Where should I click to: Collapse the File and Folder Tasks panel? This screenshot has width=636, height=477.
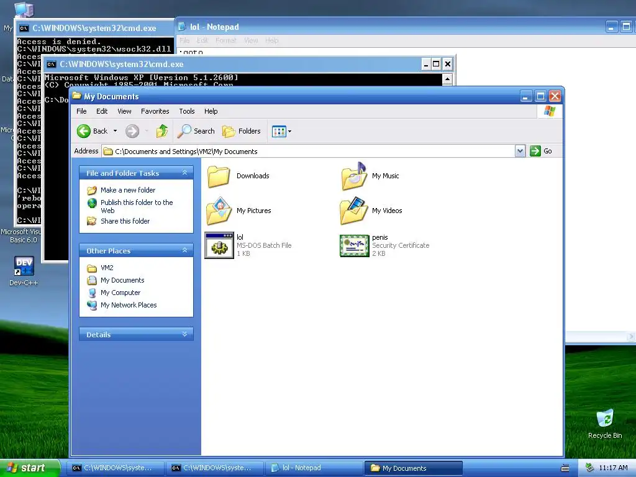pos(184,173)
